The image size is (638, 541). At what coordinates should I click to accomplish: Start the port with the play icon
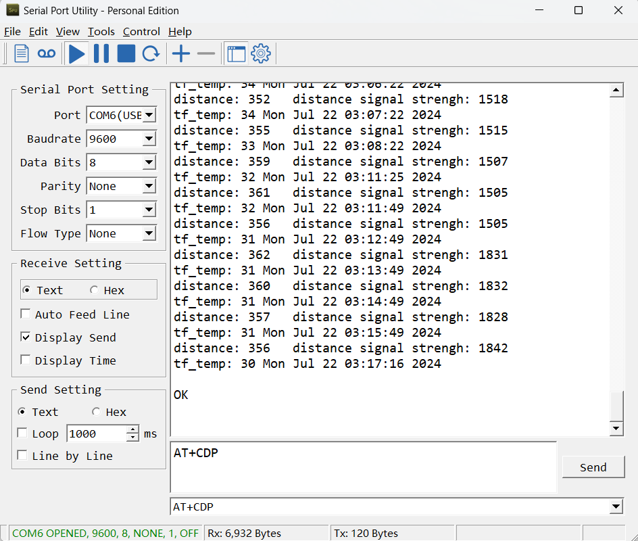pos(76,53)
